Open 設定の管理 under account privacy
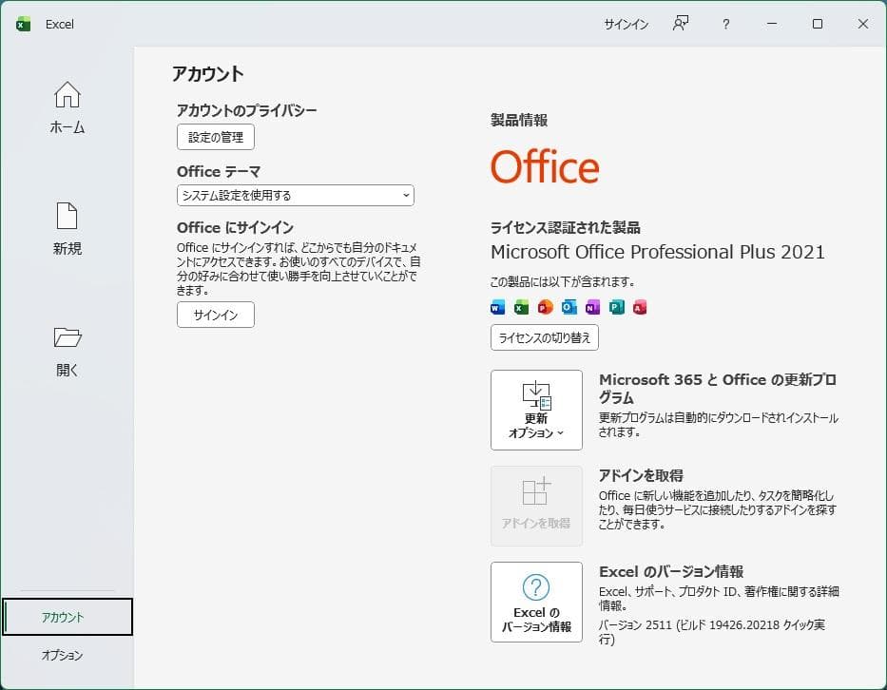Viewport: 887px width, 690px height. pyautogui.click(x=215, y=137)
